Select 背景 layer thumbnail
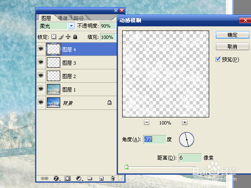The height and width of the screenshot is (188, 251). (x=54, y=103)
